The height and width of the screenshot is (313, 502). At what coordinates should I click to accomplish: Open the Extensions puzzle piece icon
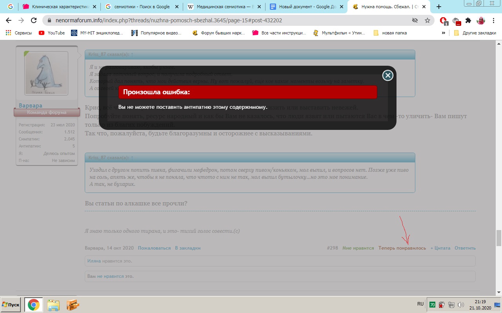(x=468, y=20)
